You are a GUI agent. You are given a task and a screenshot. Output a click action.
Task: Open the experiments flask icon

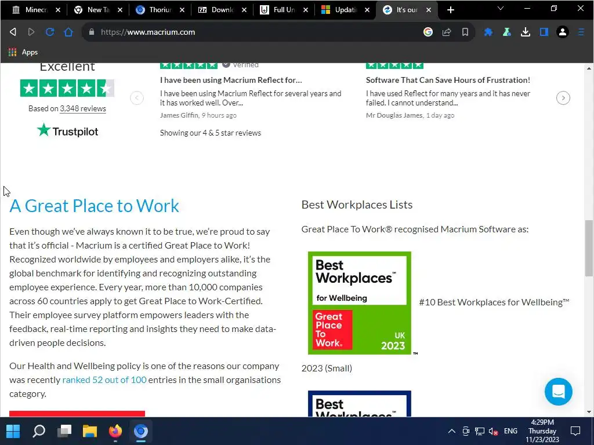(507, 32)
